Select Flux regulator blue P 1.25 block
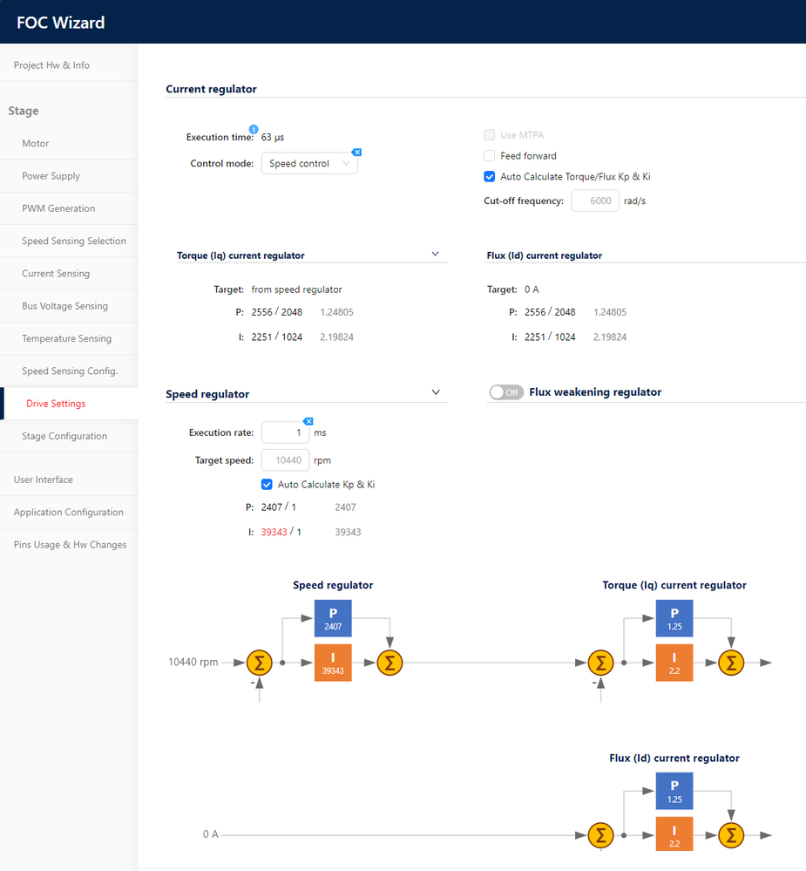This screenshot has height=871, width=806. tap(674, 791)
